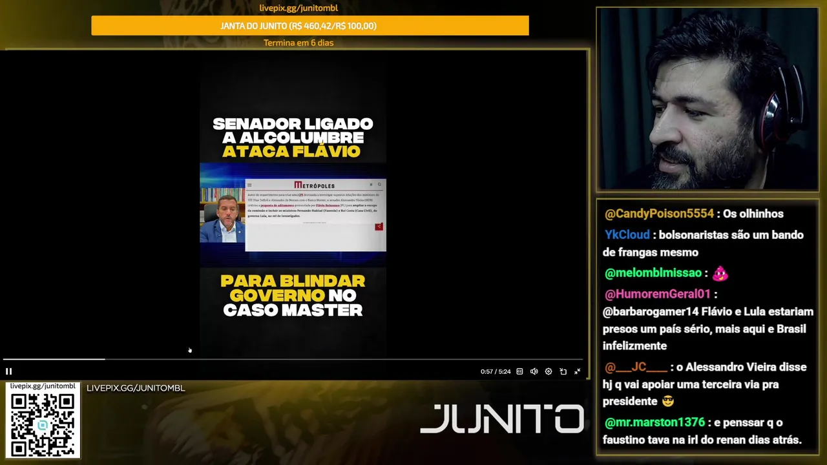Click the 0:57 / 5:24 time display

496,371
